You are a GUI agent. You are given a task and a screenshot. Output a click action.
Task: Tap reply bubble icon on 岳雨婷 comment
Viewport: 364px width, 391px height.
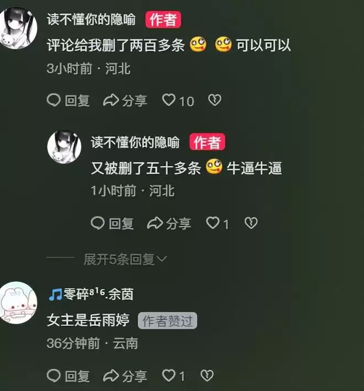coord(53,376)
